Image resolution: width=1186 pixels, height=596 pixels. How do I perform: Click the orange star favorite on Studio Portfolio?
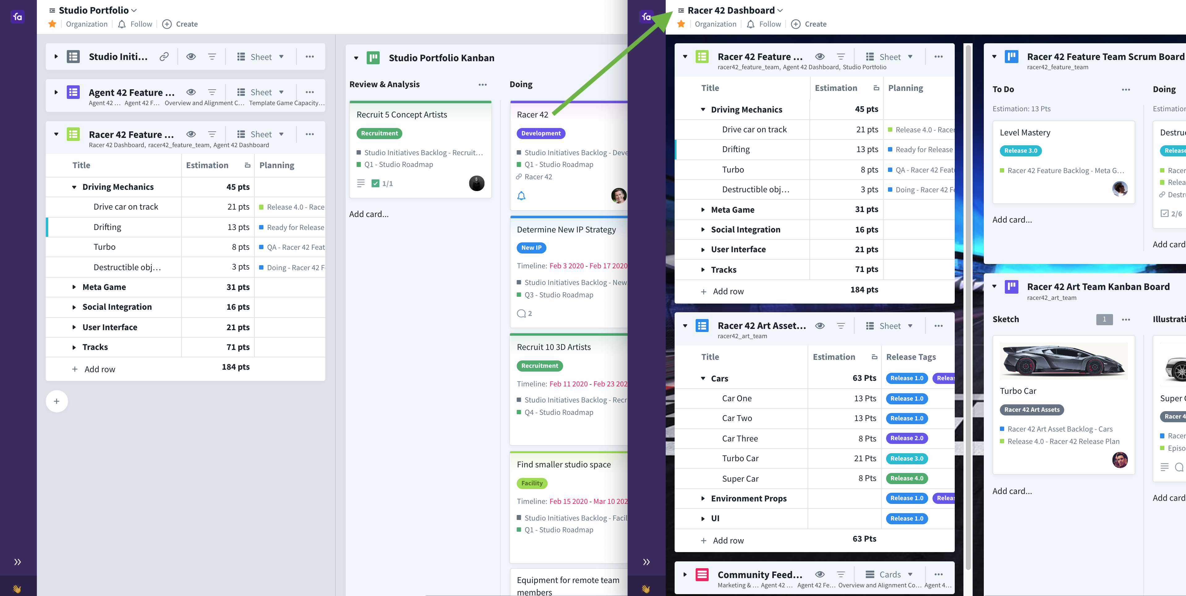click(52, 24)
